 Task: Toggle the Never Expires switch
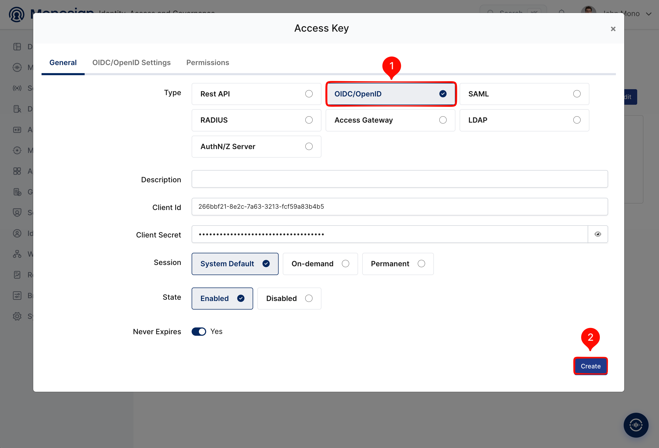coord(199,332)
